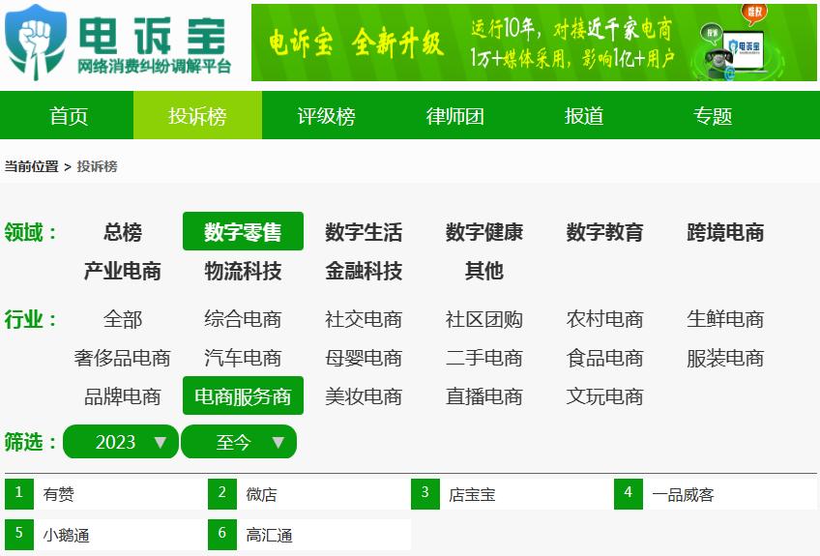The height and width of the screenshot is (556, 820).
Task: Open the 评级榜 navigation tab
Action: coord(326,116)
